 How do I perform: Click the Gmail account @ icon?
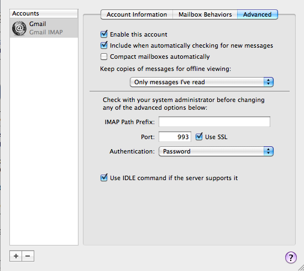[x=19, y=28]
